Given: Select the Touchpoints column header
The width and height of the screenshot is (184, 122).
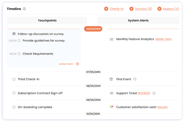Looking at the screenshot, I should [47, 20].
